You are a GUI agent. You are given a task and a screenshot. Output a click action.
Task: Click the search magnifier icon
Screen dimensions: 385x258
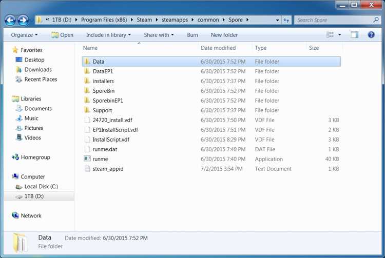point(376,20)
